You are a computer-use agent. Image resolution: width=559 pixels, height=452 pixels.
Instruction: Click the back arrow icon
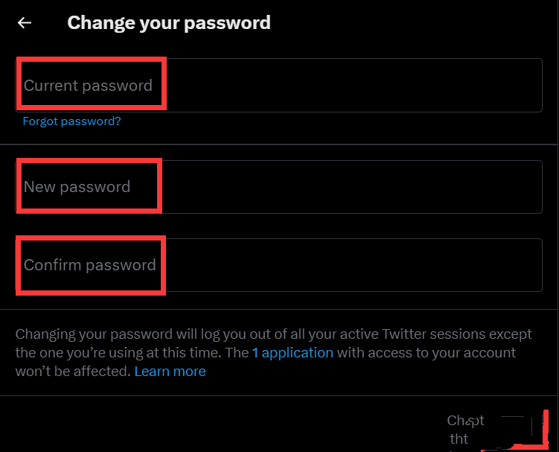click(25, 23)
